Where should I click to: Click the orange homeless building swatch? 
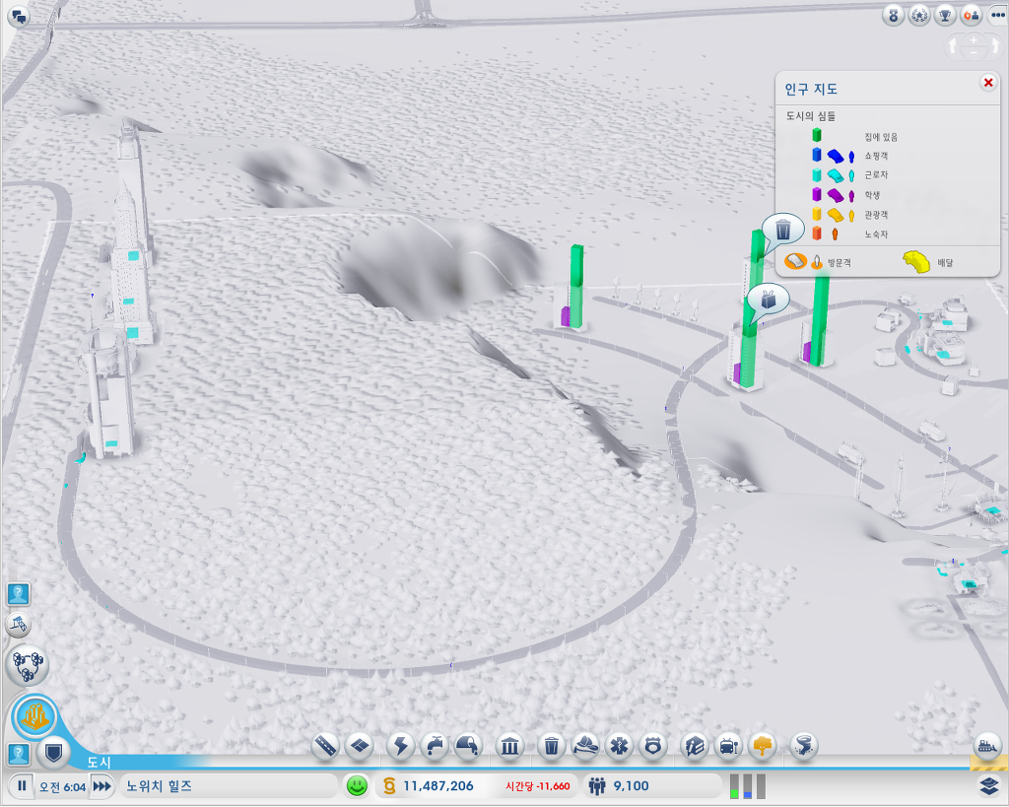click(x=817, y=233)
